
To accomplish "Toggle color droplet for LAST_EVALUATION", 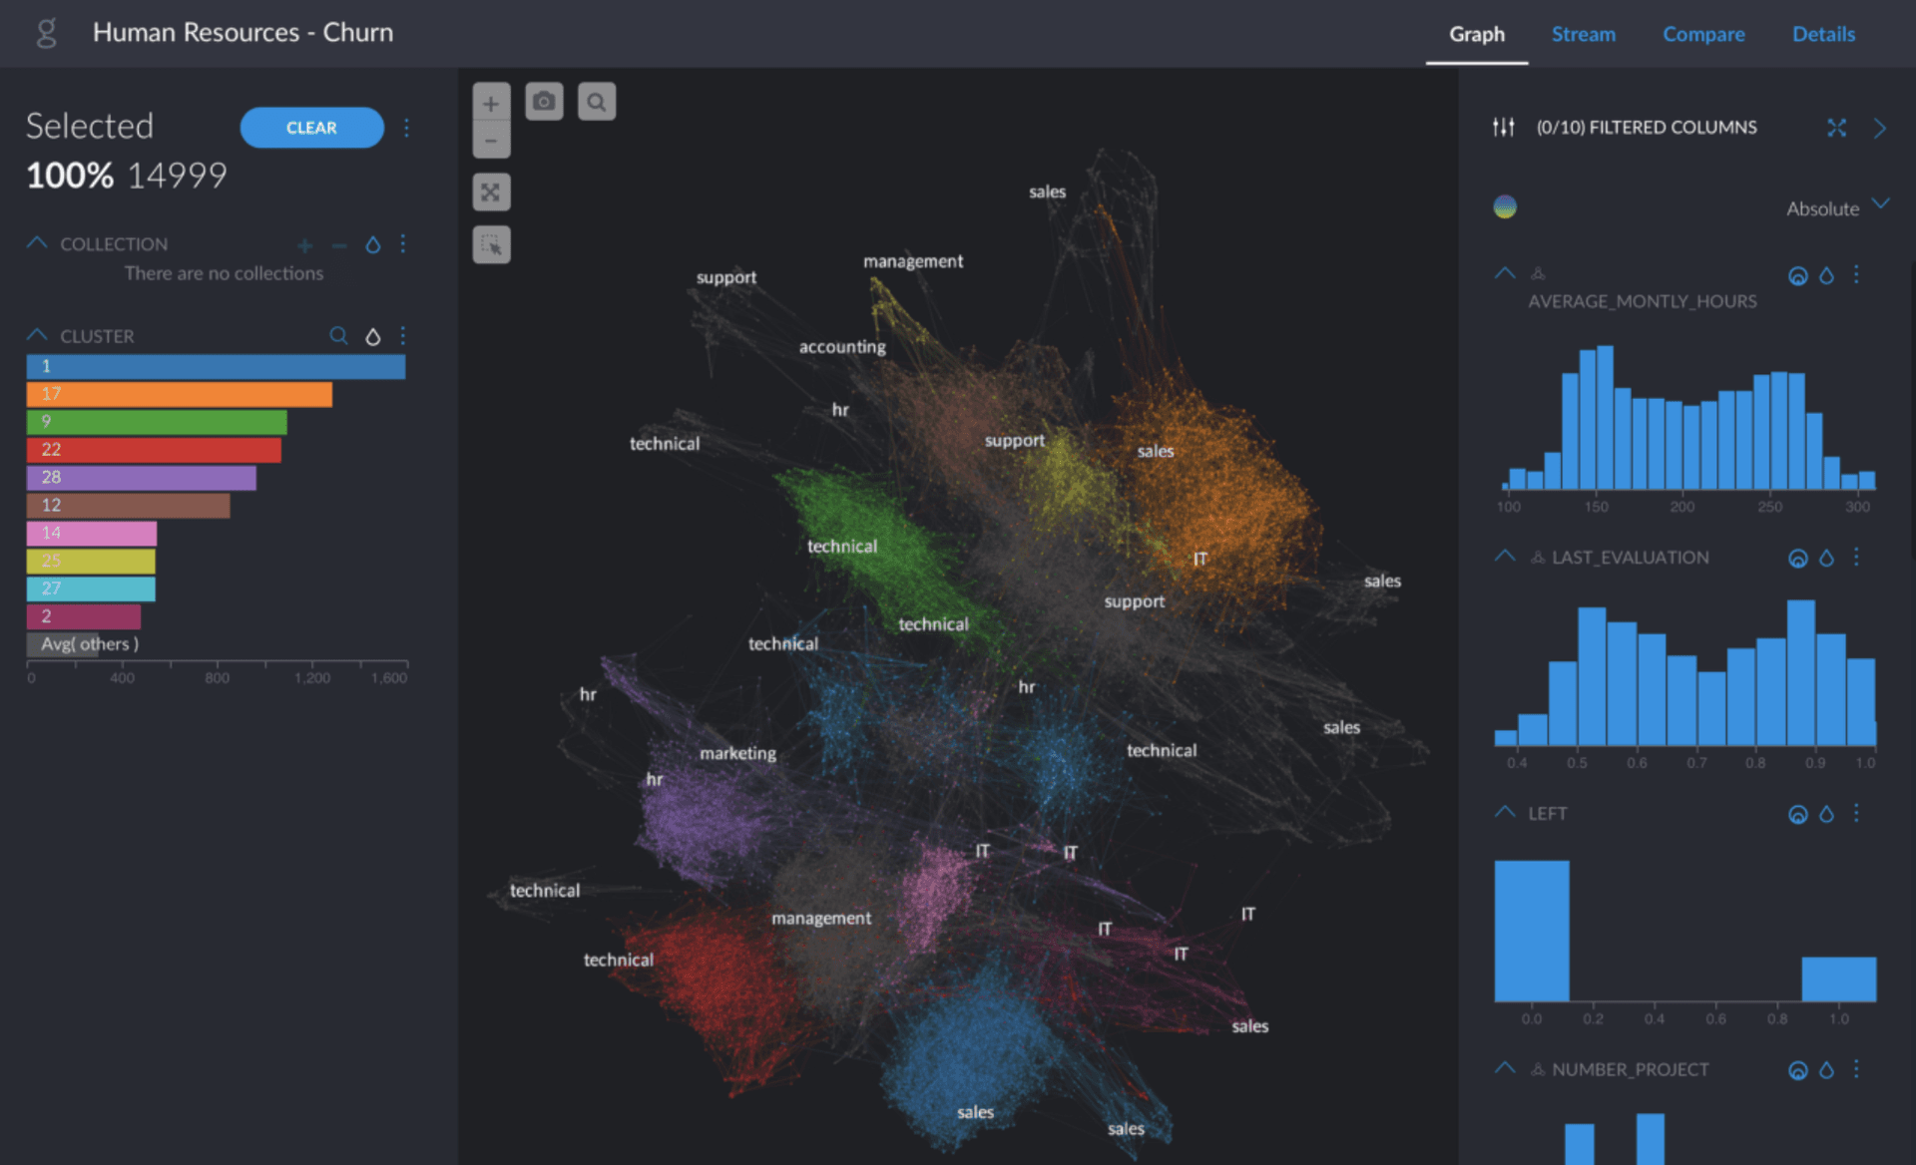I will click(x=1826, y=558).
